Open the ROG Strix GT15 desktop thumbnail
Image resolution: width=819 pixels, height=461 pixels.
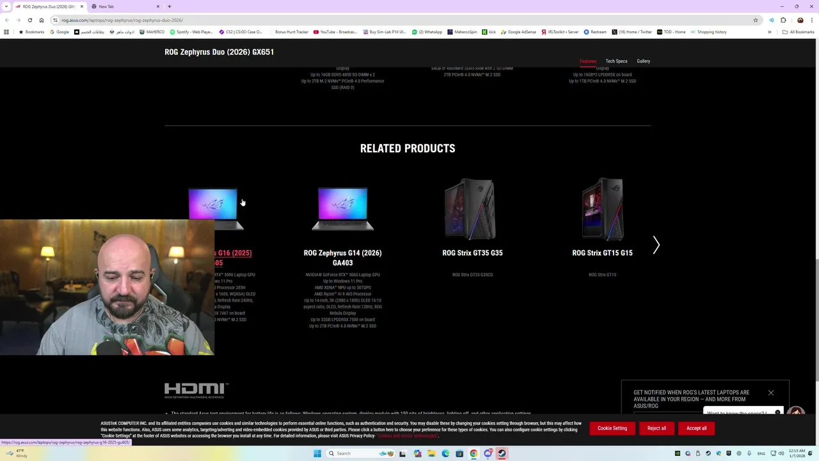coord(602,209)
